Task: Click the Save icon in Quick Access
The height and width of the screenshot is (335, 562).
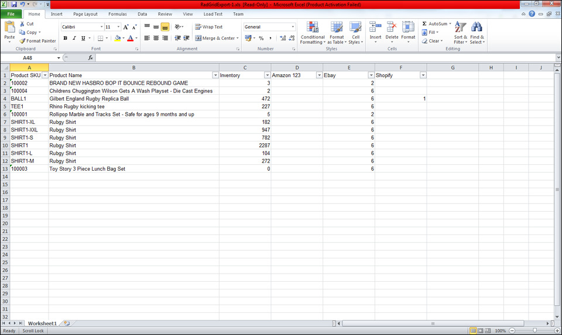Action: (14, 4)
